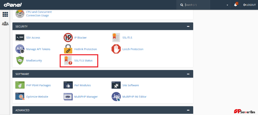Open the Optimize Website link

(37, 97)
